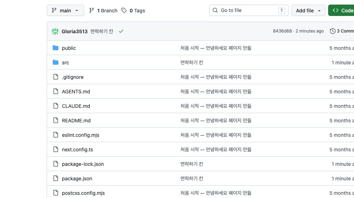Click the file icon next to README.md
354x198 pixels.
coord(56,120)
